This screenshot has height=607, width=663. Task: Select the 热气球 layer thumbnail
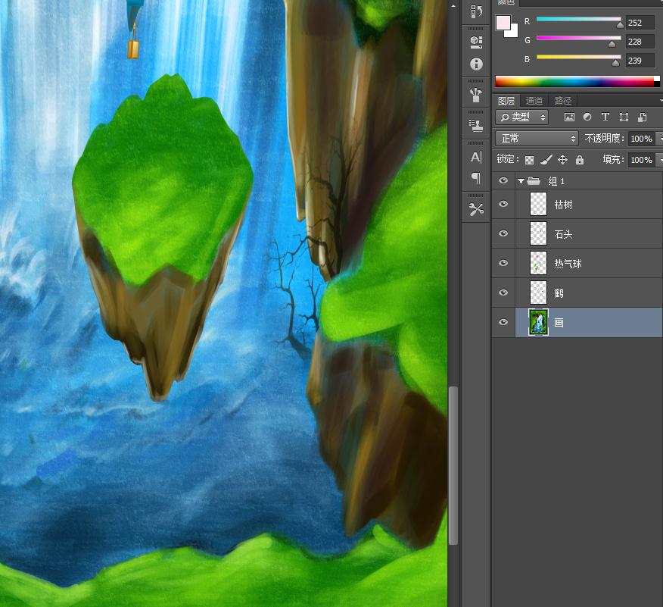pyautogui.click(x=538, y=263)
